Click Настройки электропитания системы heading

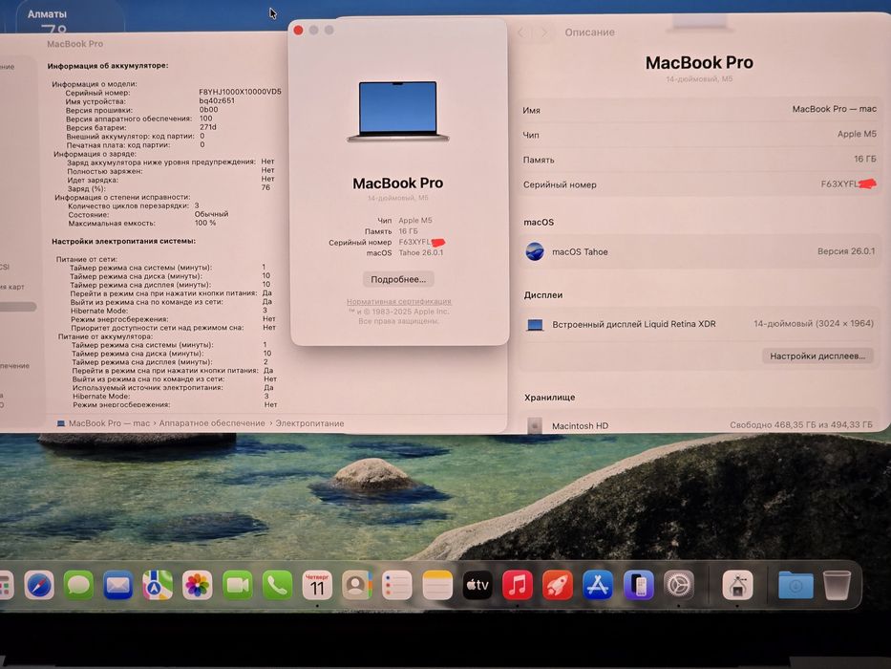tap(124, 241)
